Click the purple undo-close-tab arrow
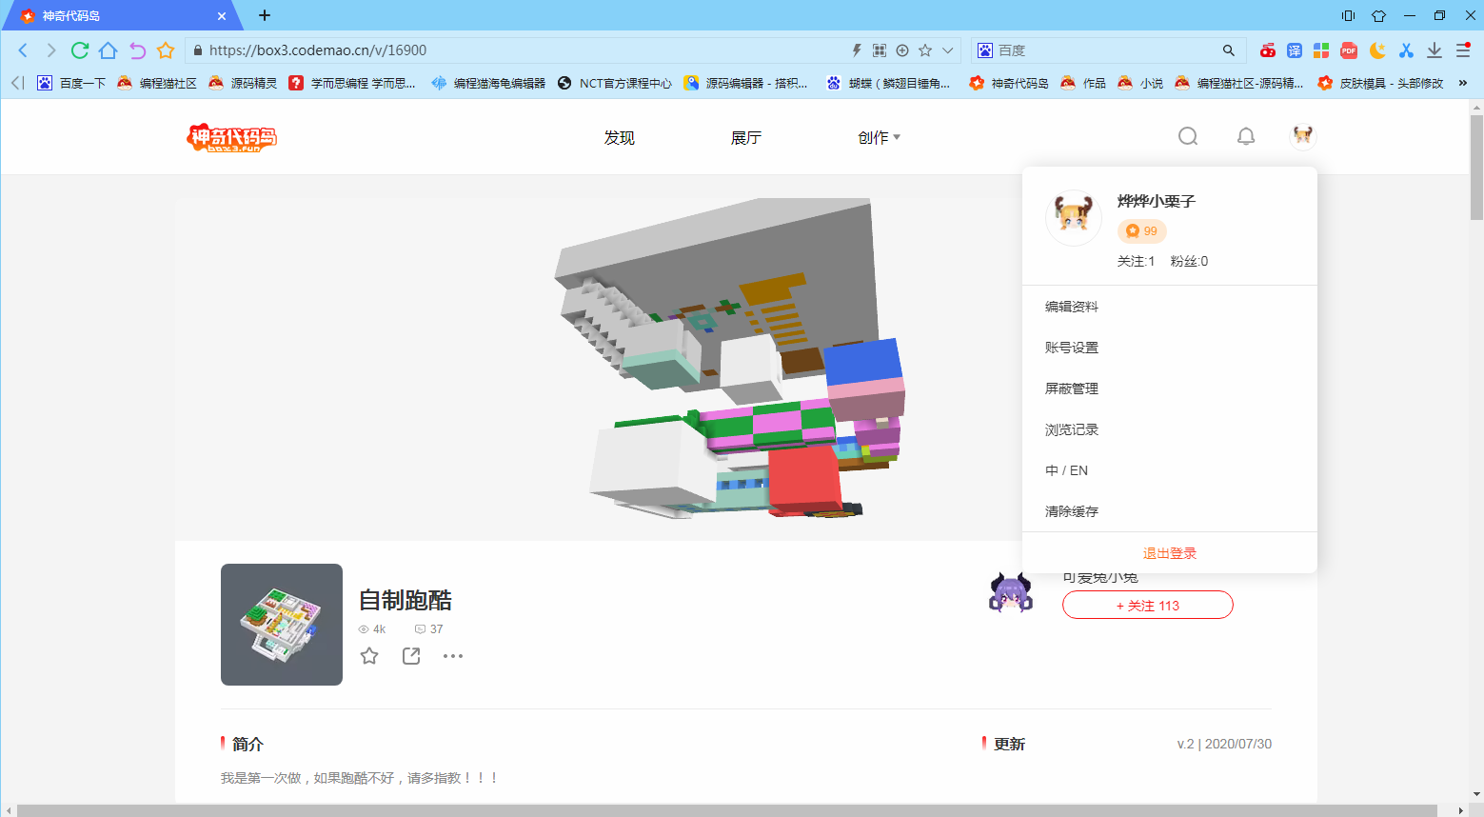The image size is (1484, 817). pyautogui.click(x=137, y=50)
